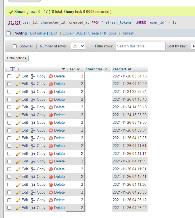Click the Copy icon for row 04:26:20
The width and height of the screenshot is (195, 218).
[33, 208]
